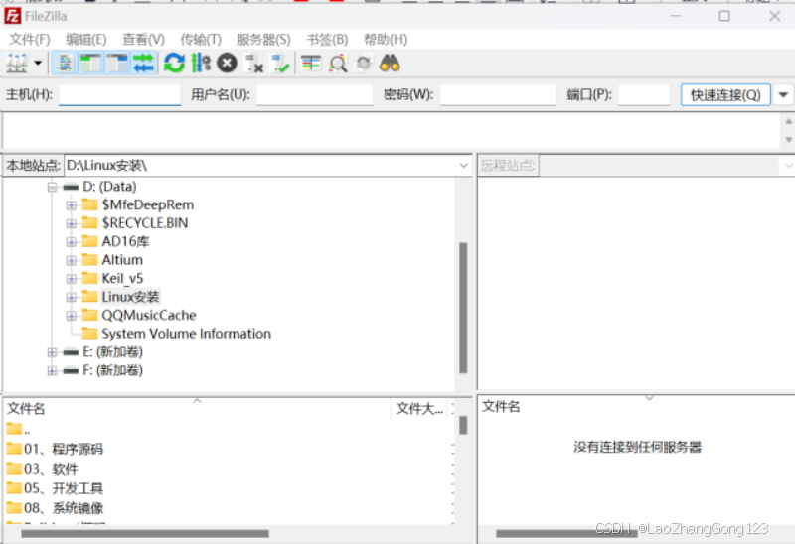Expand the AD16库 folder

pyautogui.click(x=71, y=242)
